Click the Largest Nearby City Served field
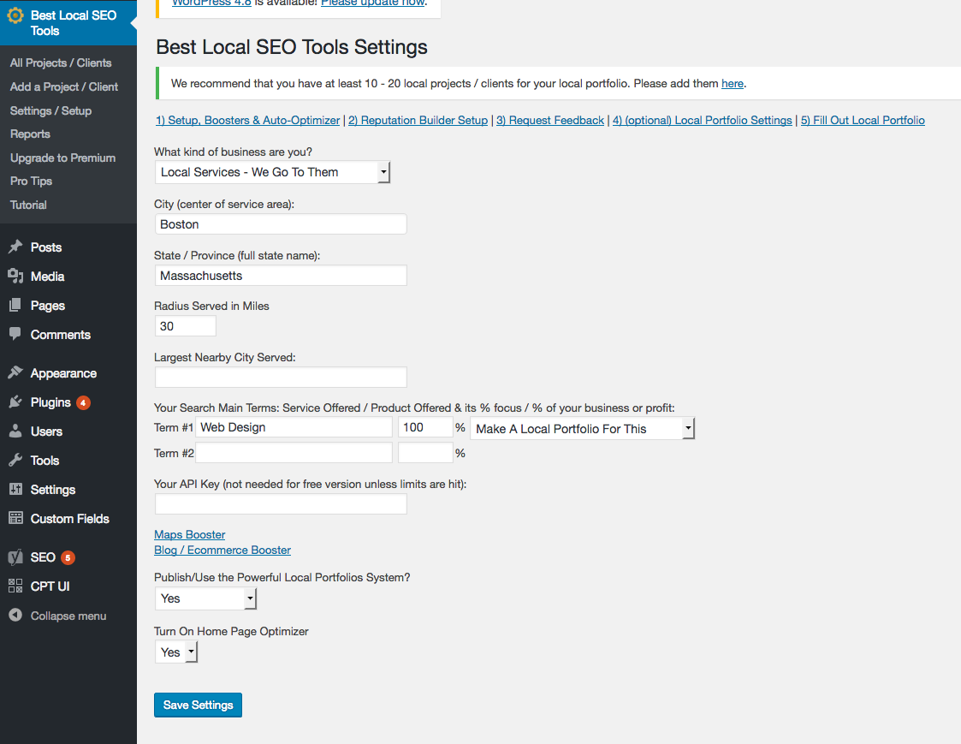Image resolution: width=961 pixels, height=744 pixels. coord(281,378)
